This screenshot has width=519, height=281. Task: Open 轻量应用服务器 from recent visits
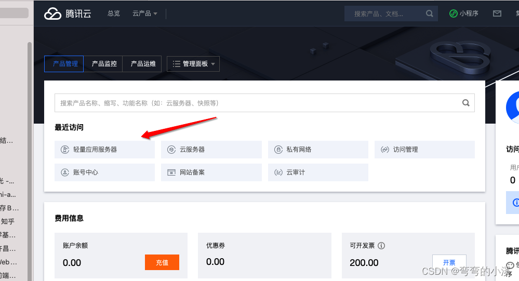pos(104,150)
